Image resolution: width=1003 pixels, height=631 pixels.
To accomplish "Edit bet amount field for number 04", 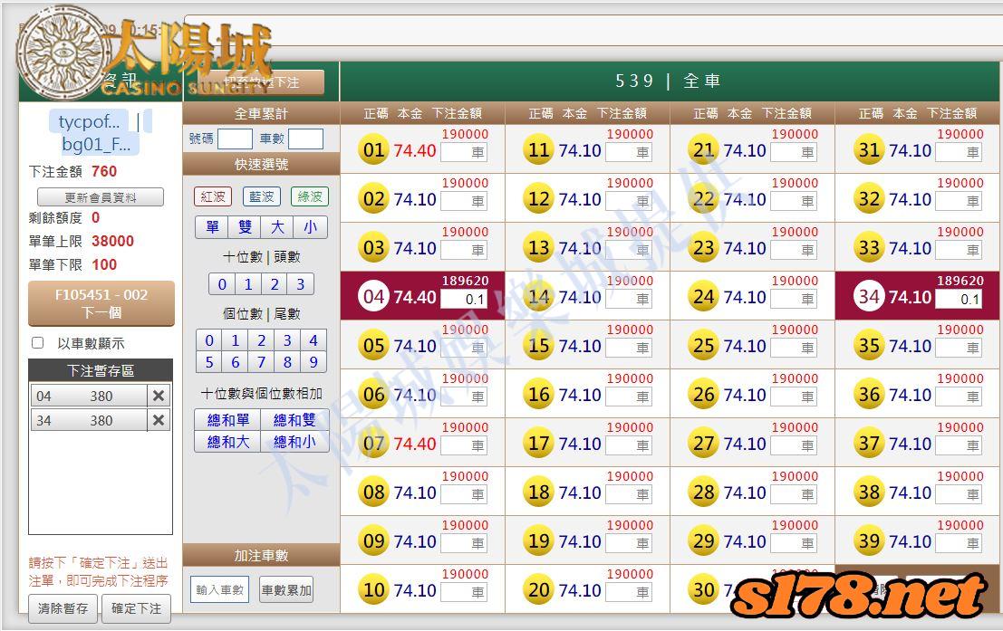I will [464, 299].
